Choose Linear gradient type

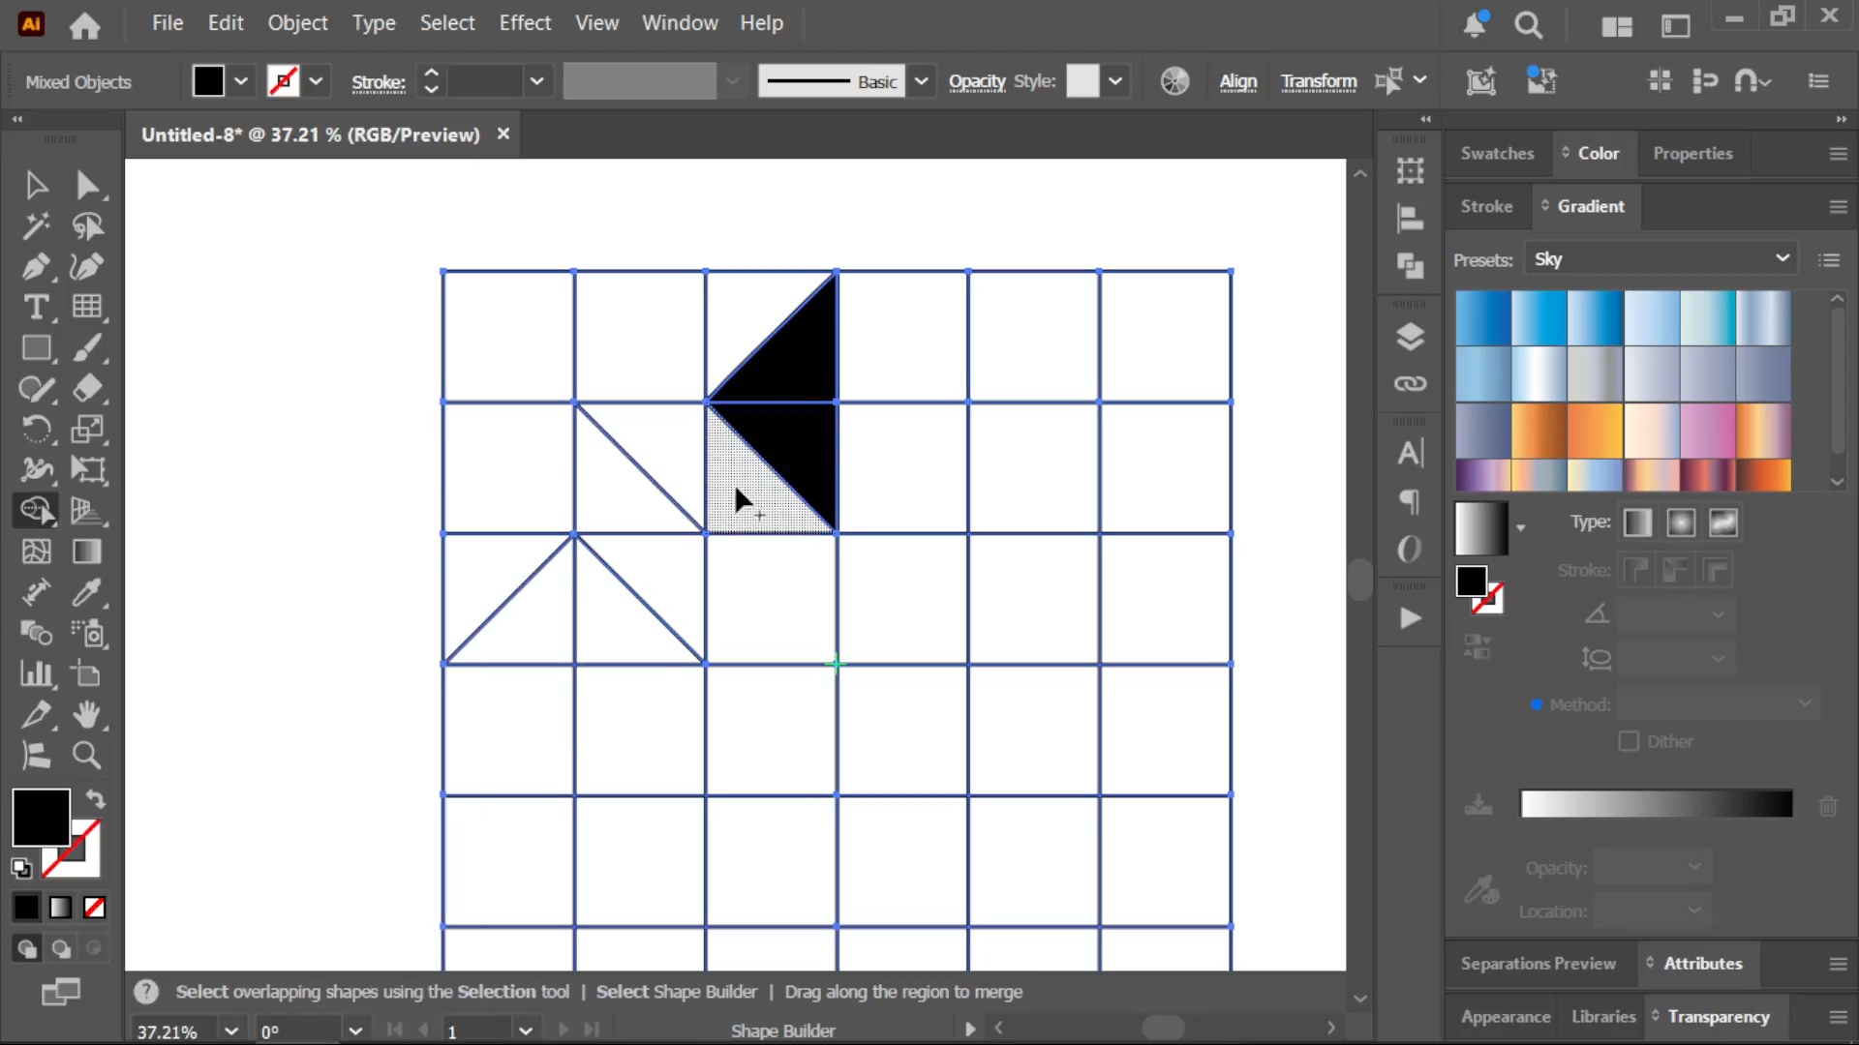point(1637,523)
